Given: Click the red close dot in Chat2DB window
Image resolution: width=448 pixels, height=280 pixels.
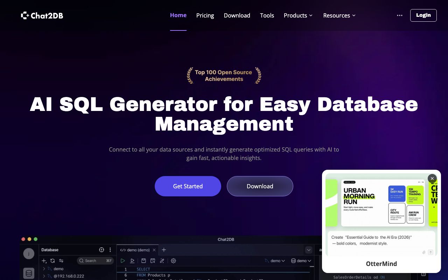Looking at the screenshot, I should click(23, 239).
